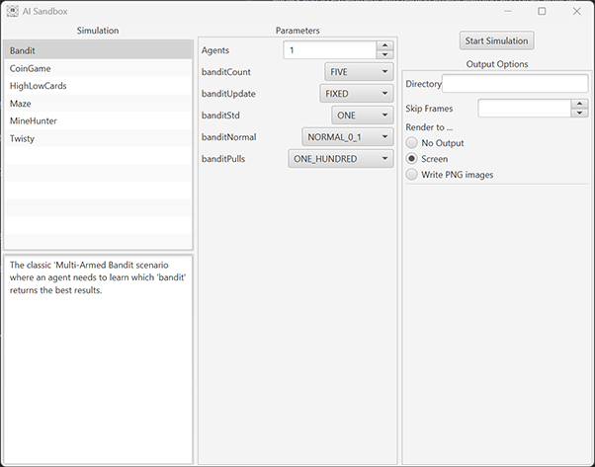
Task: Open the banditCount dropdown
Action: point(359,71)
